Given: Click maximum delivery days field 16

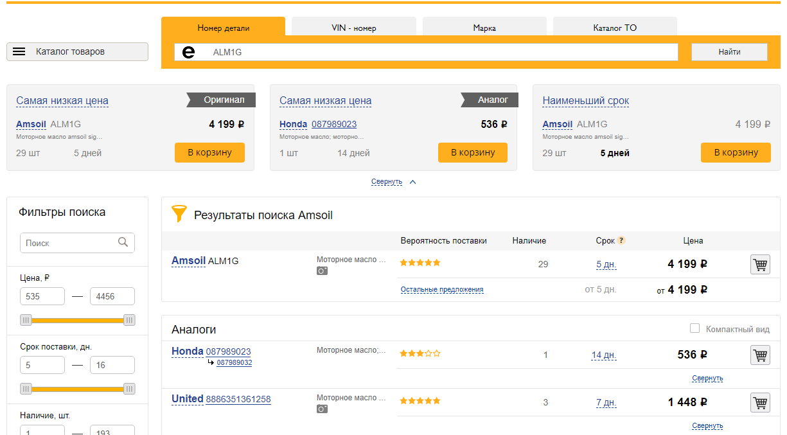Looking at the screenshot, I should 112,365.
